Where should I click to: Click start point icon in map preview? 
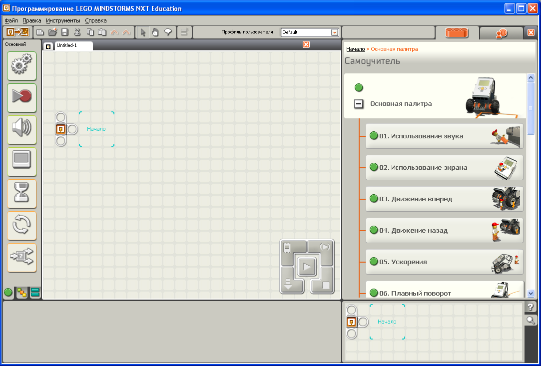pyautogui.click(x=351, y=322)
